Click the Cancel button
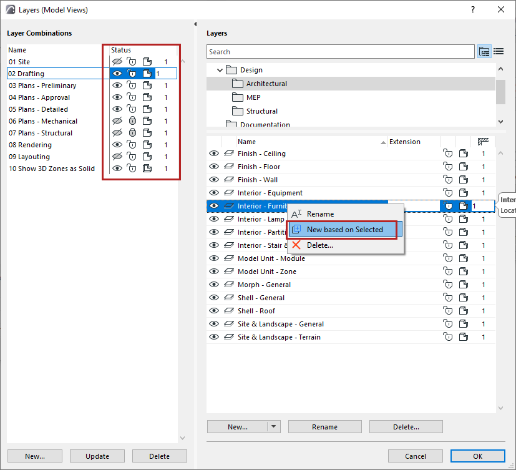Image resolution: width=516 pixels, height=470 pixels. coord(416,456)
